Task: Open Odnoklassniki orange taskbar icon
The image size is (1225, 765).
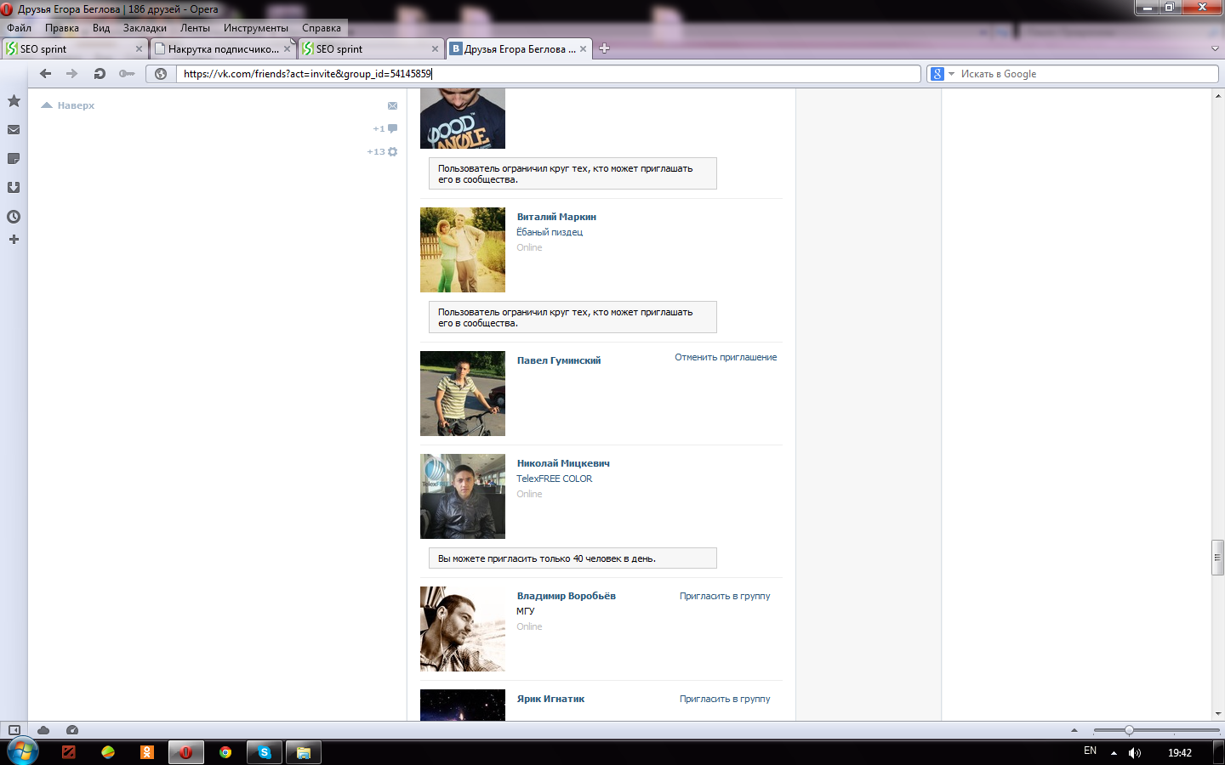Action: pyautogui.click(x=147, y=752)
